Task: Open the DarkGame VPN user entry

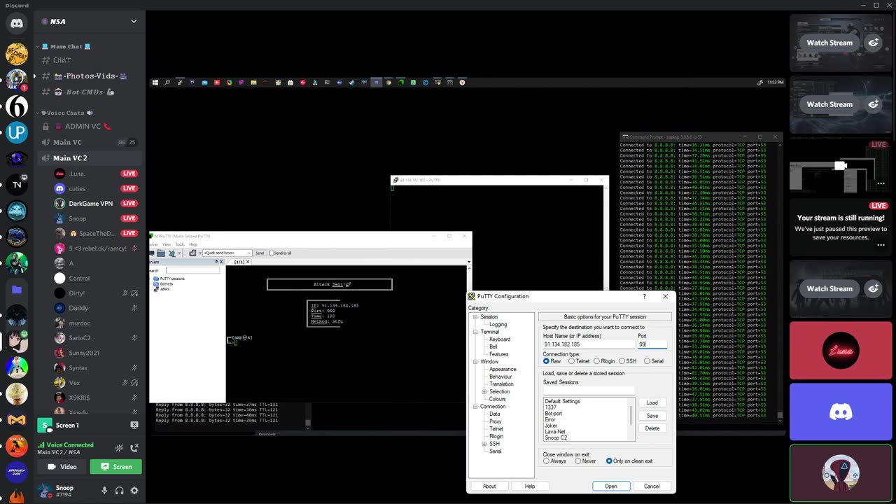Action: point(91,204)
